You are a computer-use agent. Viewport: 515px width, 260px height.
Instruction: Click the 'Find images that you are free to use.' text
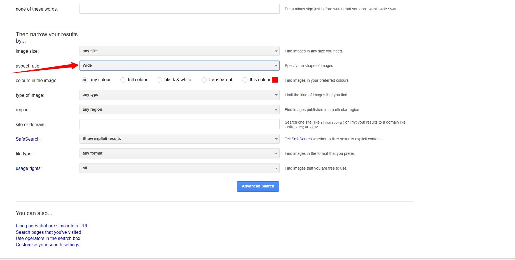[316, 168]
